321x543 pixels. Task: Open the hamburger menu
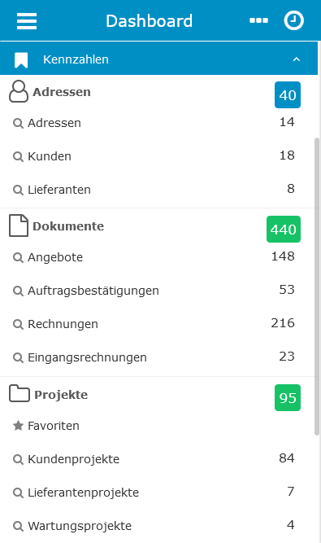pos(27,21)
